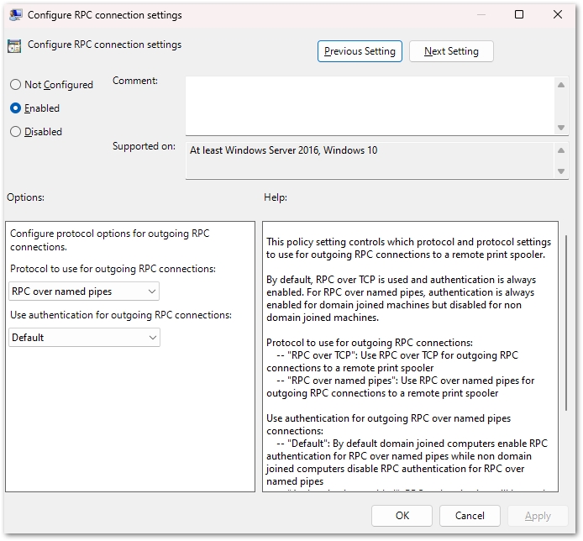This screenshot has height=541, width=583.
Task: Close the Configure RPC connection settings dialog
Action: (557, 14)
